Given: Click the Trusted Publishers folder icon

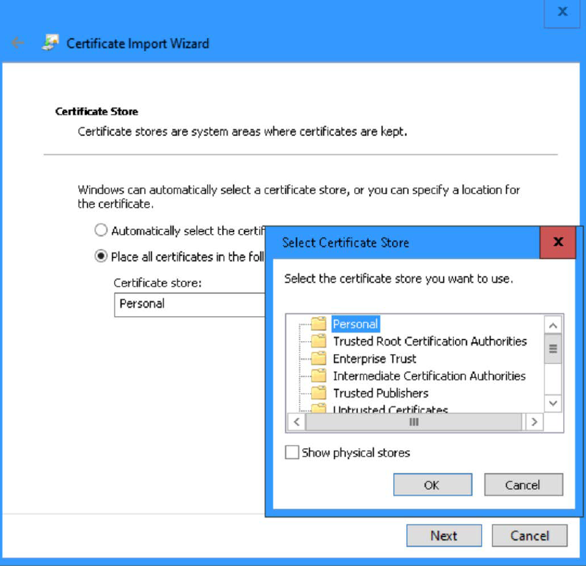Looking at the screenshot, I should pos(318,393).
